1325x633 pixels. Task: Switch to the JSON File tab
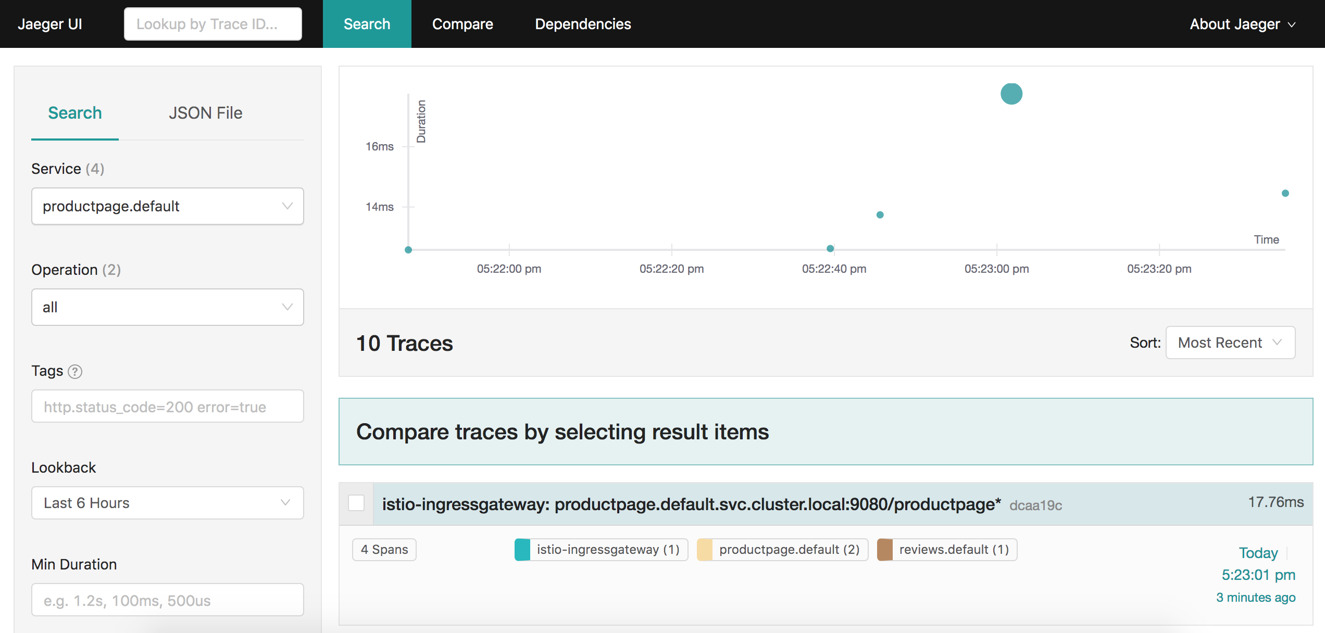[205, 113]
